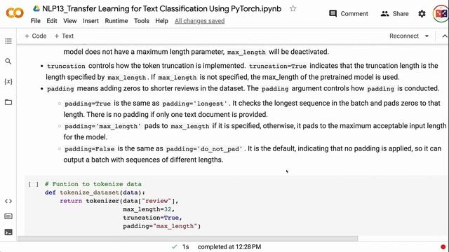Image resolution: width=449 pixels, height=252 pixels.
Task: Open the table of contents sidebar
Action: (8, 41)
